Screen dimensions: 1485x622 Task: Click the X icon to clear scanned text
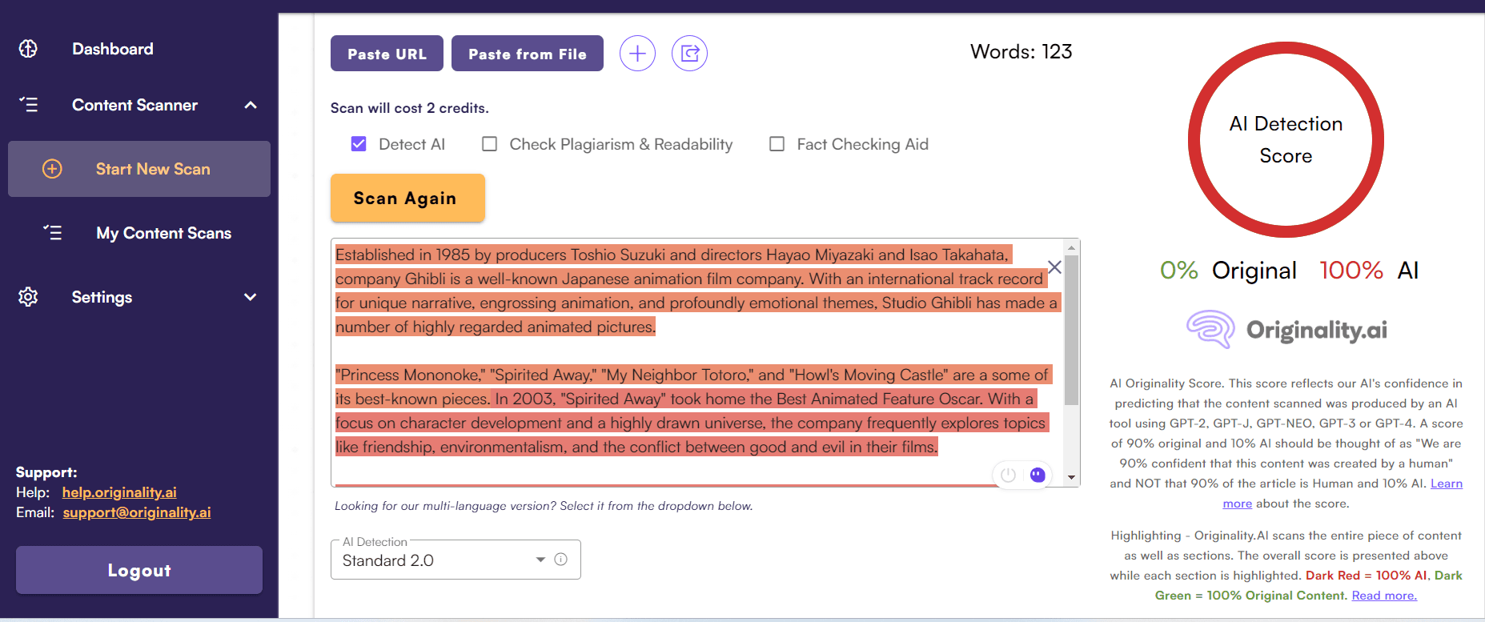pos(1054,267)
